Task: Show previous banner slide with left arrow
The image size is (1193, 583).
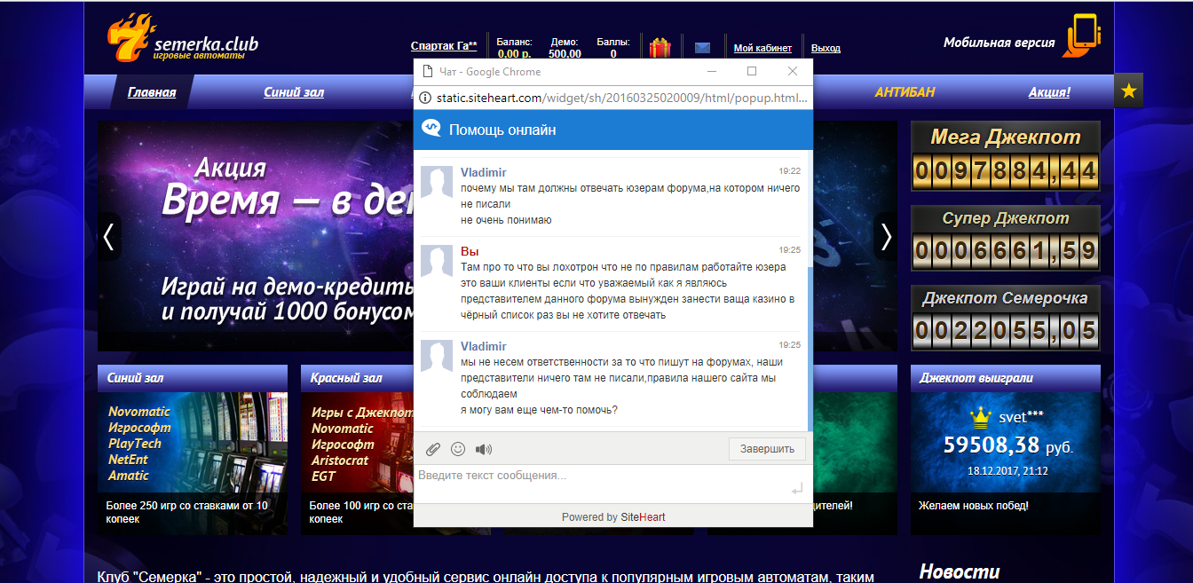Action: 109,236
